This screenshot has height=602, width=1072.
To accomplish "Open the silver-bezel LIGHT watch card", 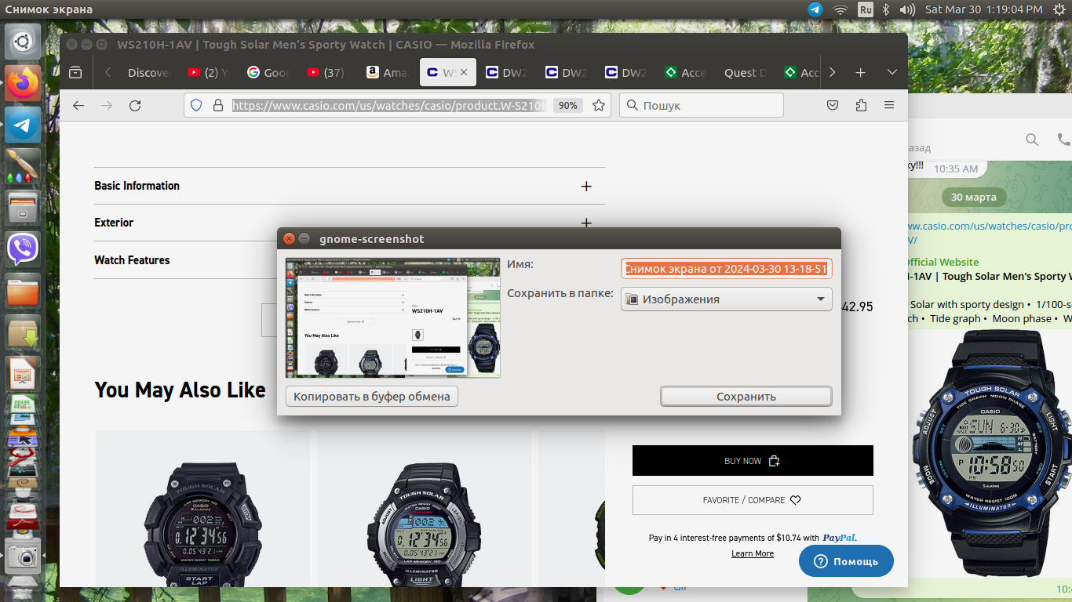I will [x=424, y=509].
